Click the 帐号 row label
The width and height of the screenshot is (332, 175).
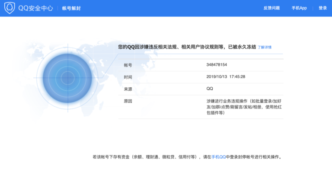click(x=128, y=65)
